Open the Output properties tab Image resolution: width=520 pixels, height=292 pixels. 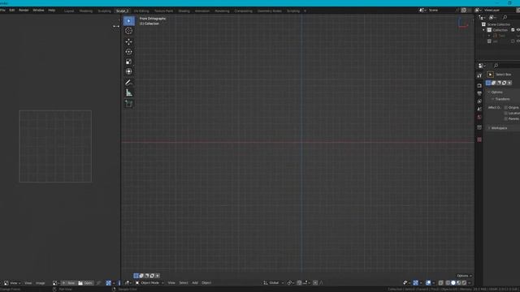[479, 93]
